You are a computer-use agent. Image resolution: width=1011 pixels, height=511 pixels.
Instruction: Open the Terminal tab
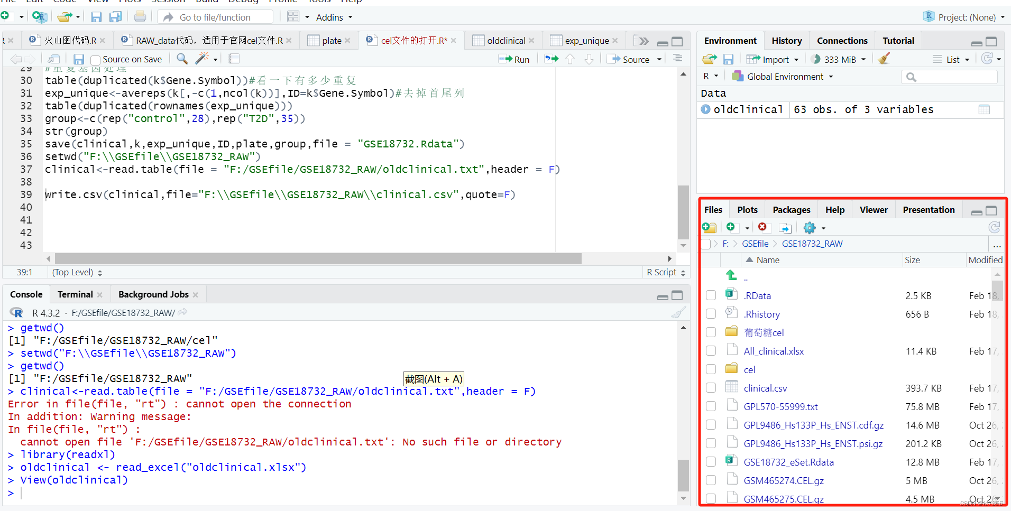[75, 294]
